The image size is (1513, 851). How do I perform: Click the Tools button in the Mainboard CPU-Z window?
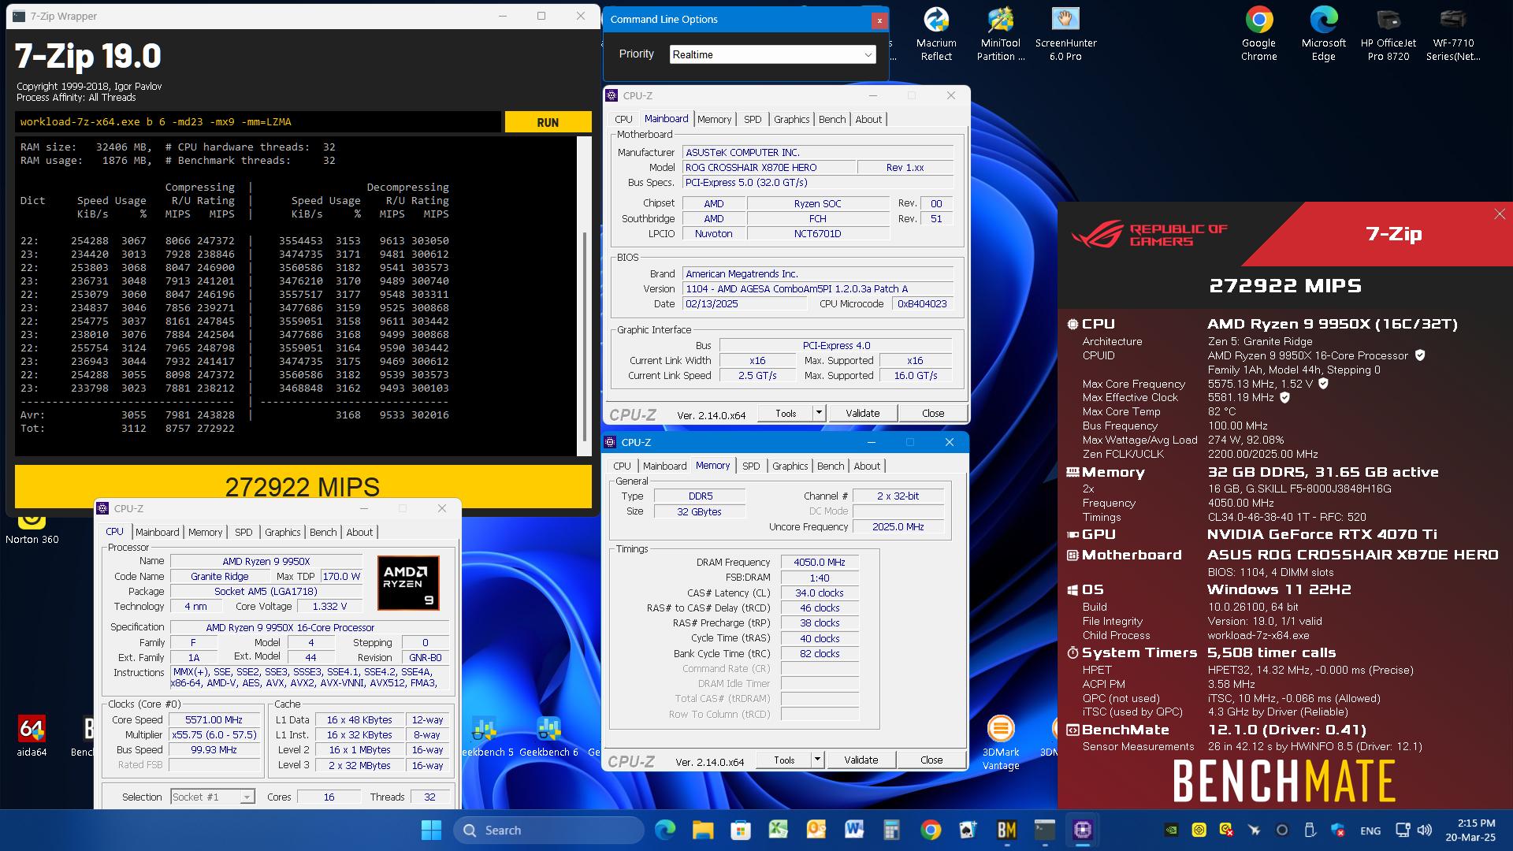pyautogui.click(x=786, y=413)
